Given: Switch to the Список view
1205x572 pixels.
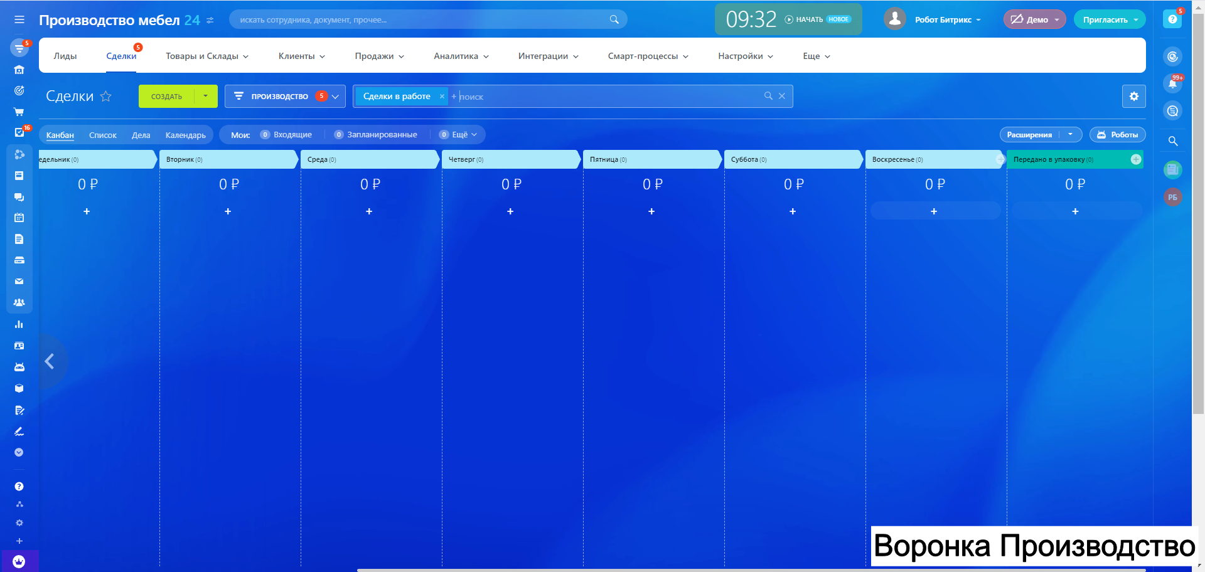Looking at the screenshot, I should [103, 135].
